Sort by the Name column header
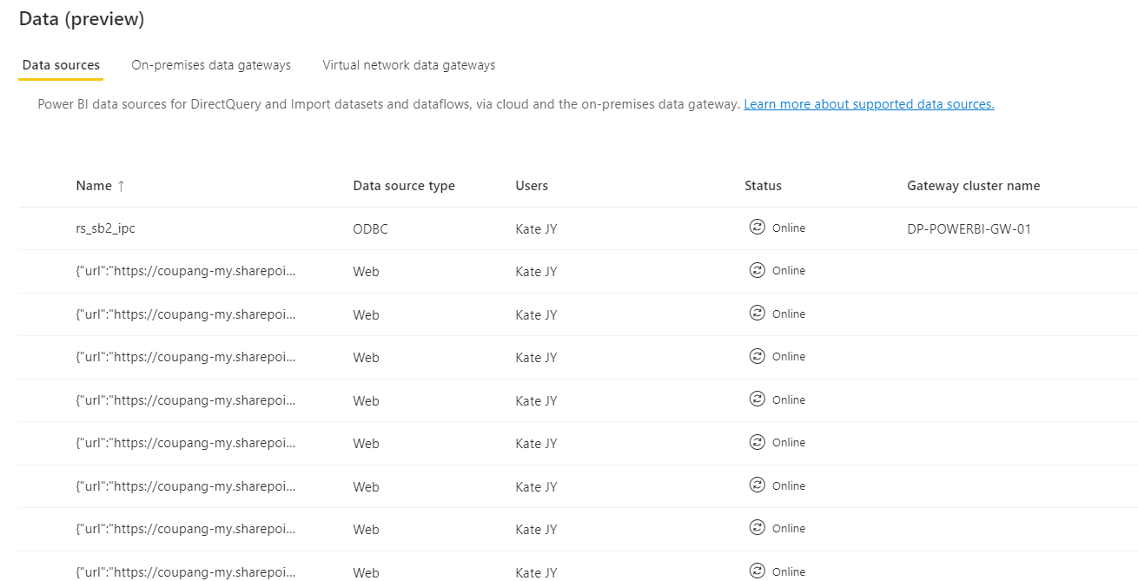Viewport: 1138px width, 581px height. coord(94,186)
